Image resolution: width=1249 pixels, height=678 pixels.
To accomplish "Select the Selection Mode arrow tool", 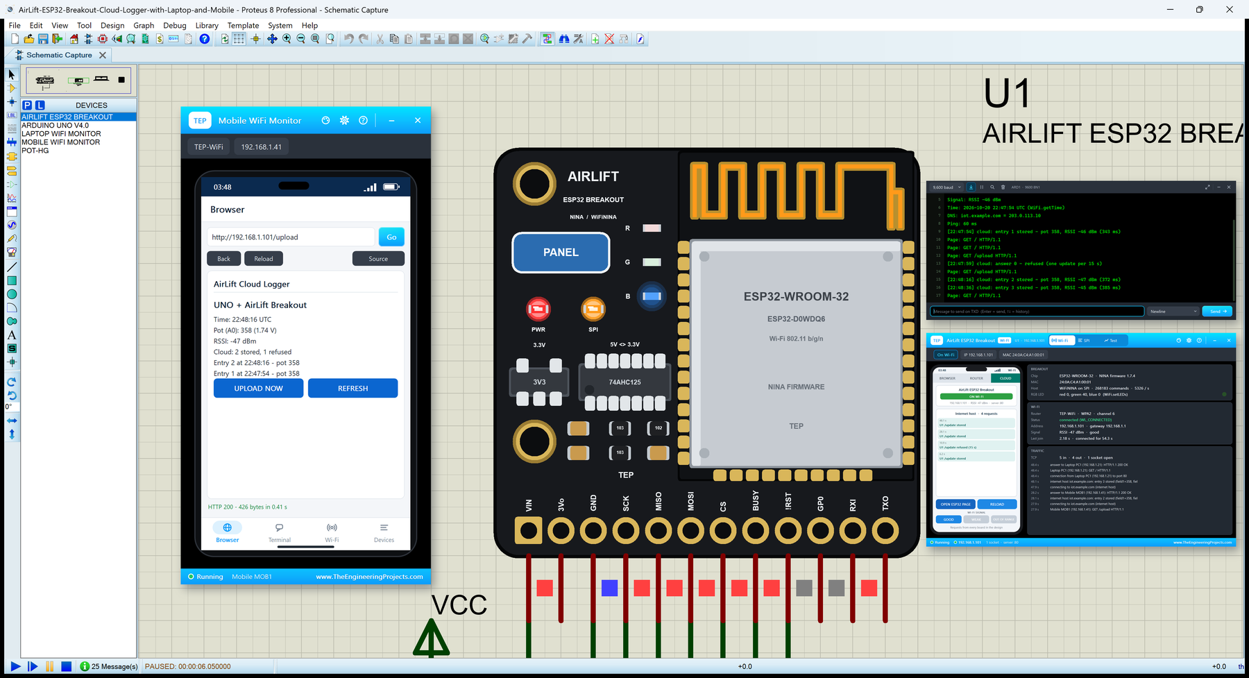I will coord(12,74).
